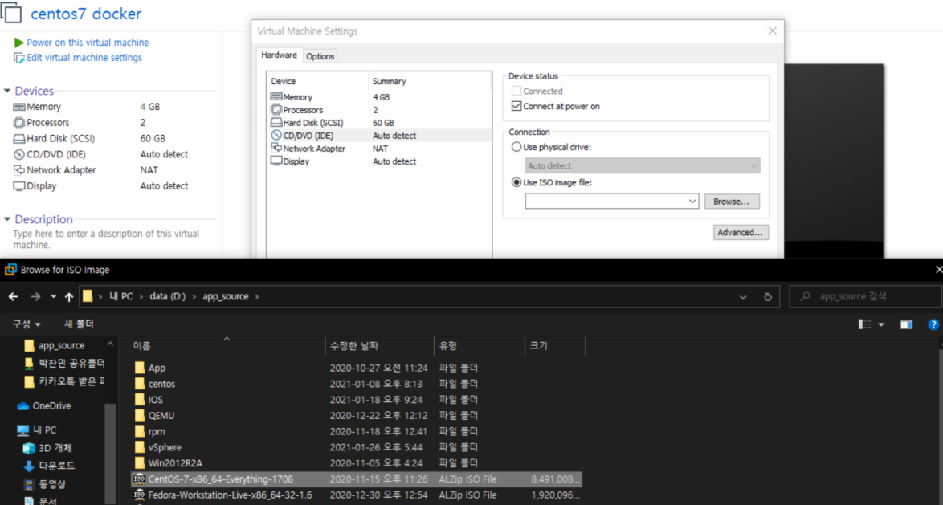Toggle the preview pane icon
Screen dimensions: 943x505
coord(906,324)
